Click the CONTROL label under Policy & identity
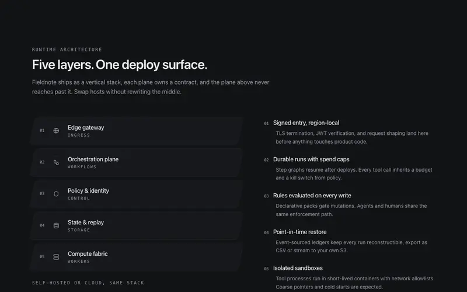The width and height of the screenshot is (467, 292). tap(79, 199)
